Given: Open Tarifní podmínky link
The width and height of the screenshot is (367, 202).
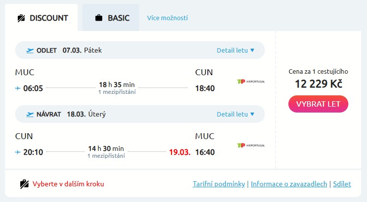Looking at the screenshot, I should (219, 184).
